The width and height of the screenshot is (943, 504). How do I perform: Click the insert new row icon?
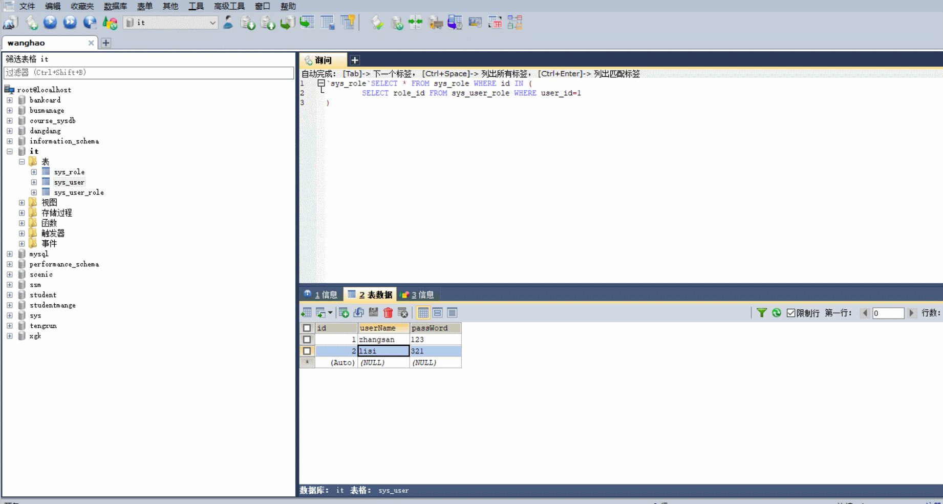pos(344,312)
